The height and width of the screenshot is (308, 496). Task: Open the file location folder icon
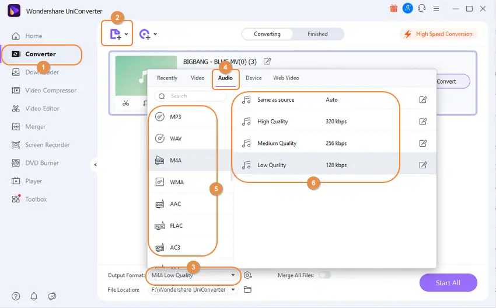pos(247,290)
